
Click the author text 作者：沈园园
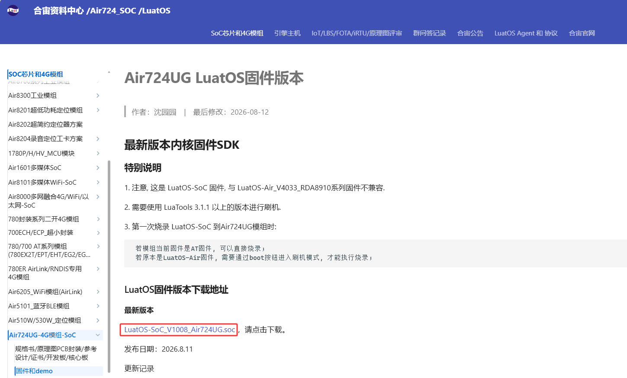click(x=154, y=112)
